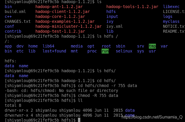Select the var directory name

point(164,46)
